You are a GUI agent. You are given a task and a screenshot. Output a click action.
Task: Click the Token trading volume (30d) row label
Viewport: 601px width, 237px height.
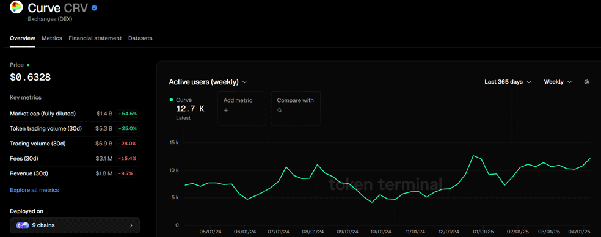[46, 128]
